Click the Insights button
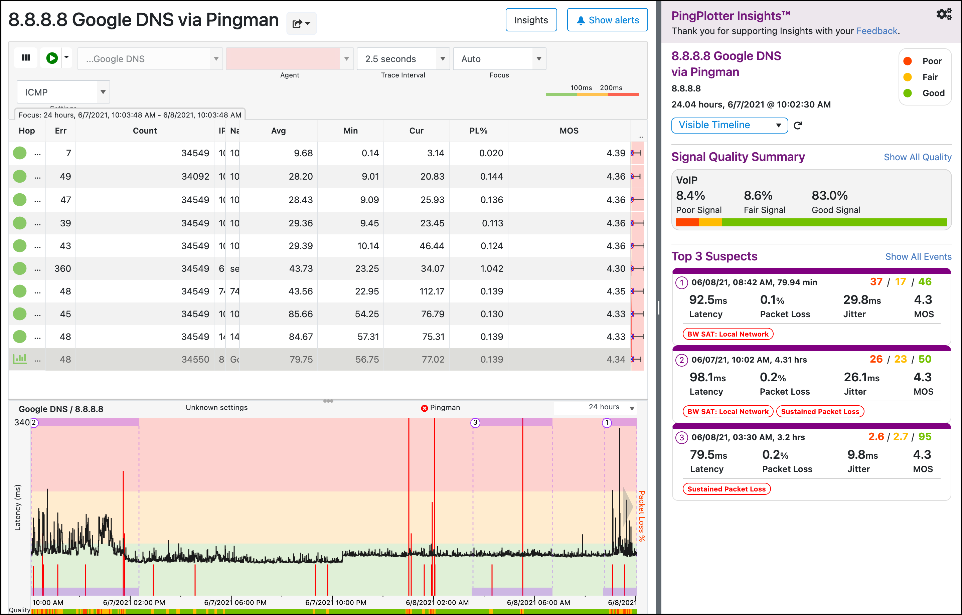This screenshot has height=615, width=962. pyautogui.click(x=530, y=20)
